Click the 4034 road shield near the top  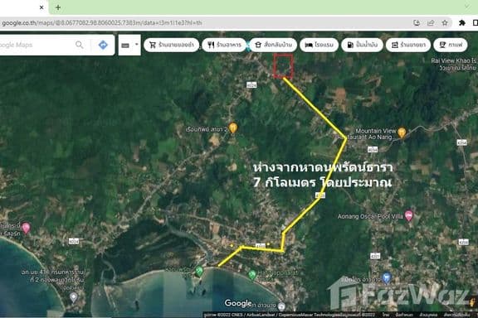tap(251, 85)
